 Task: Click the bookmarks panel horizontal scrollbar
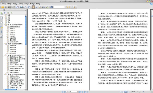[11, 89]
